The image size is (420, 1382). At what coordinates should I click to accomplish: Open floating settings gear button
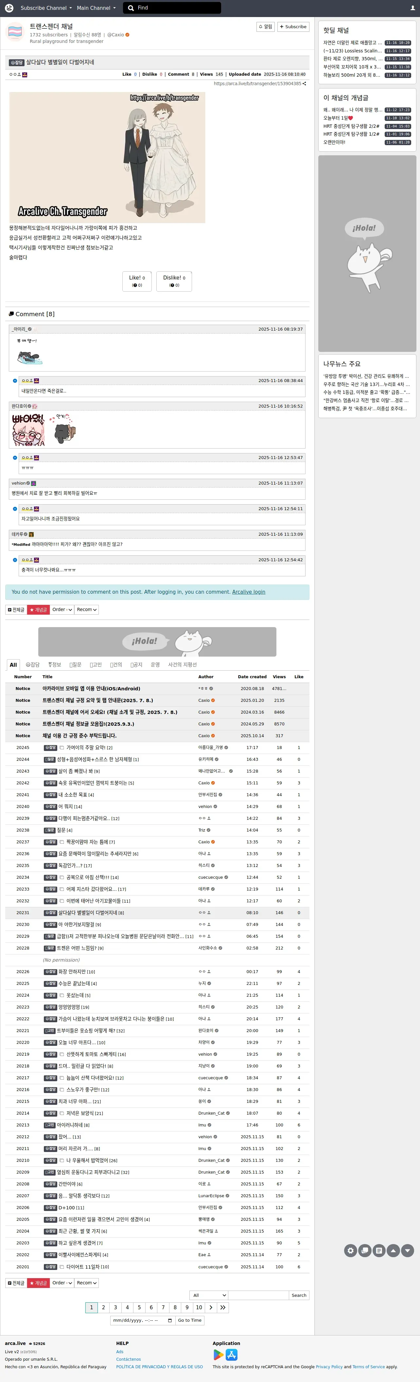[x=350, y=1250]
